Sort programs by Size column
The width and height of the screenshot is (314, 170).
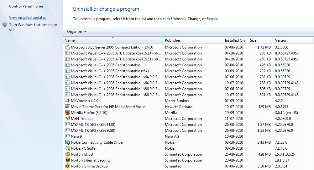260,40
